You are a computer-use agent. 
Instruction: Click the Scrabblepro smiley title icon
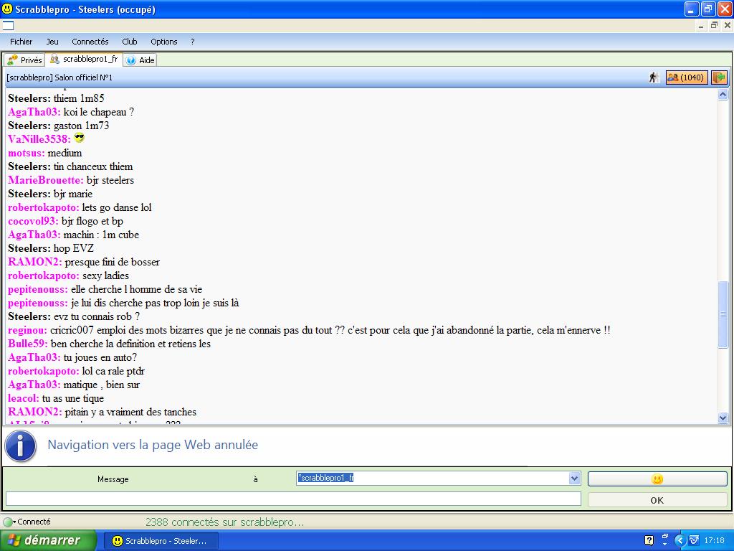[7, 9]
